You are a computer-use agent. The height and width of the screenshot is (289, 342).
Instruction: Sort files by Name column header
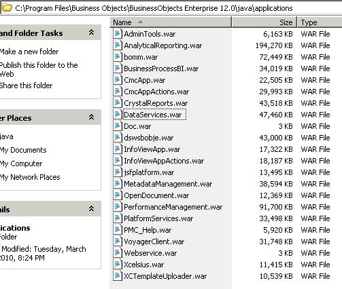171,22
